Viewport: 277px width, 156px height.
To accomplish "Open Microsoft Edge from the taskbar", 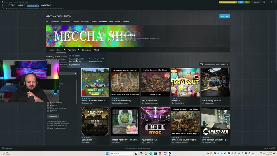I will point(151,153).
